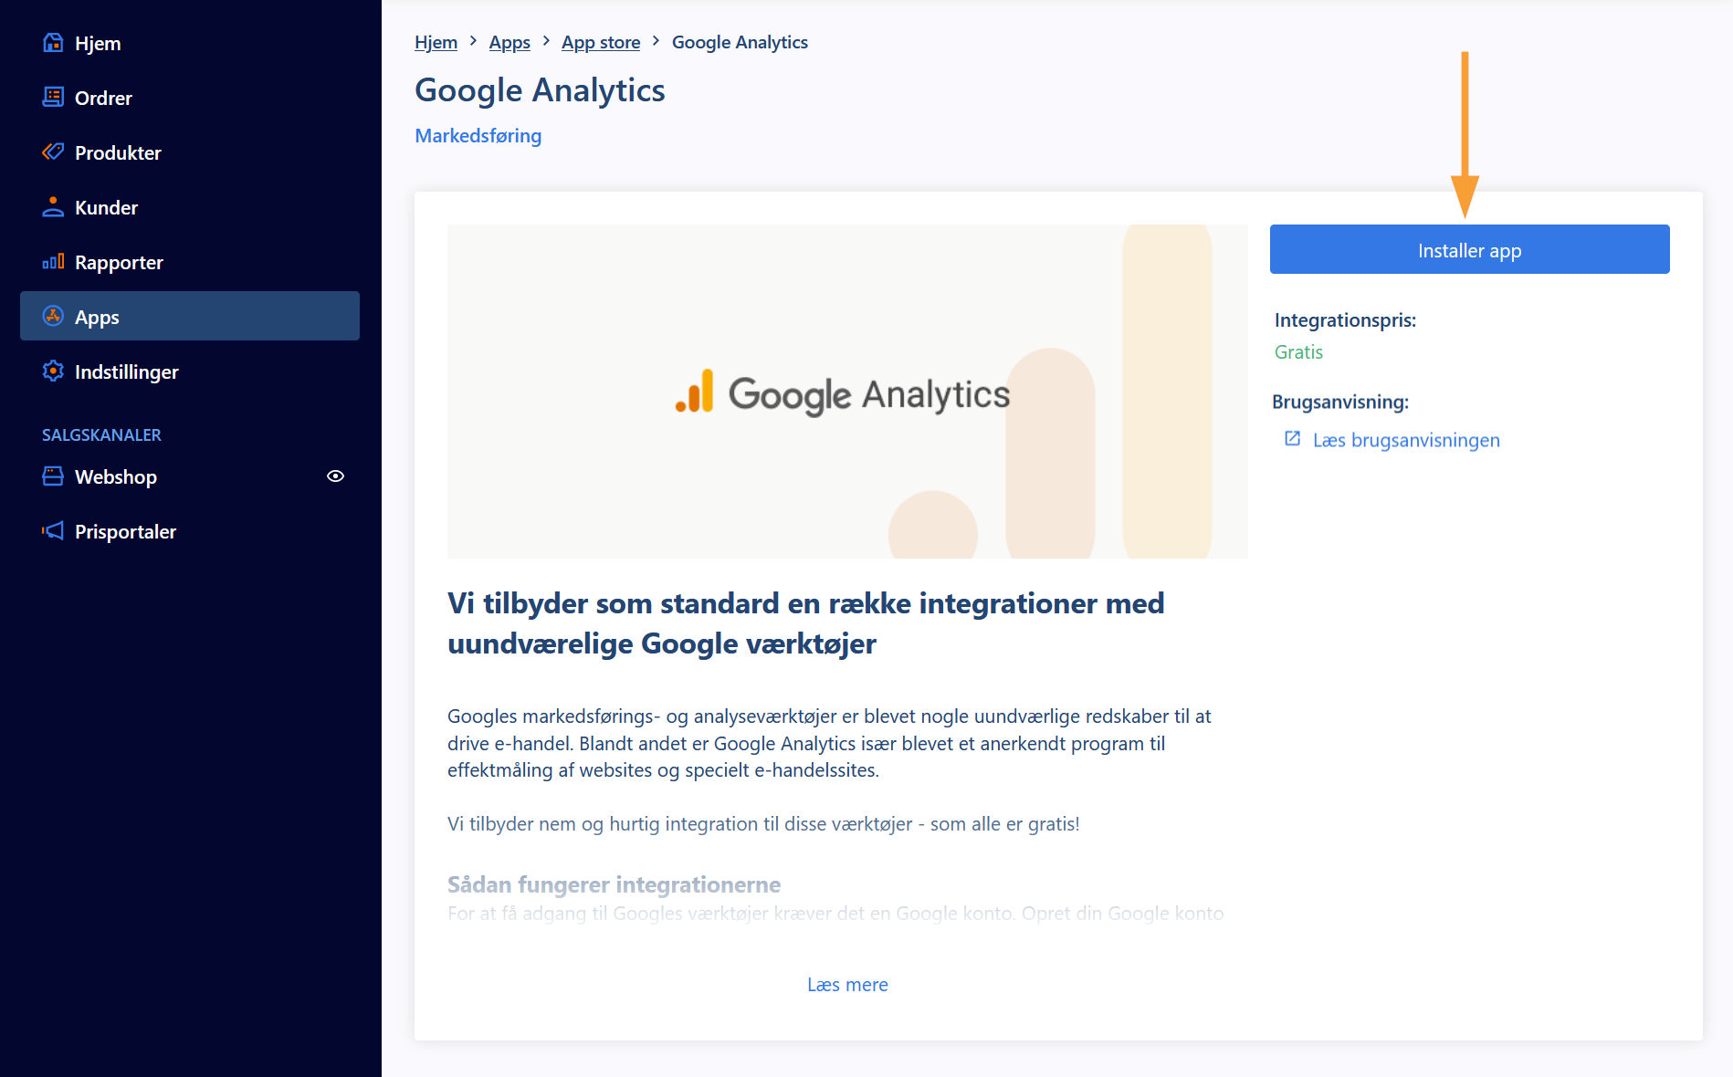Select Kunder in the sidebar menu

click(x=190, y=207)
